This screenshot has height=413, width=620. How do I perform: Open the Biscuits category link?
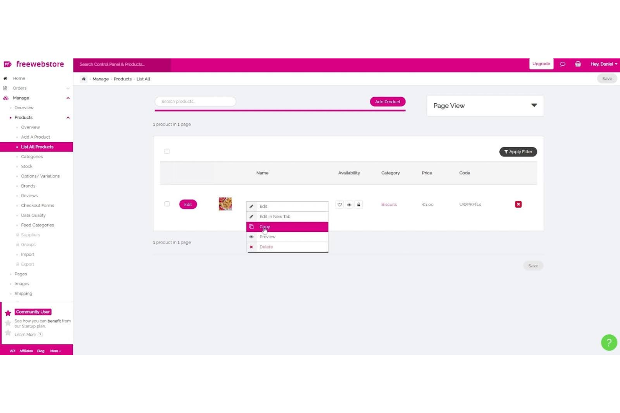tap(389, 204)
